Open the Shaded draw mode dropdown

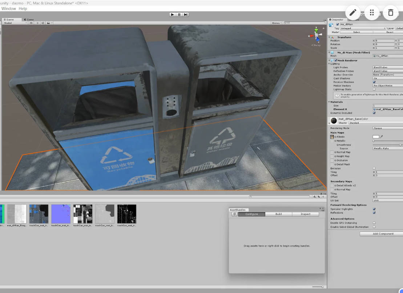pos(15,23)
